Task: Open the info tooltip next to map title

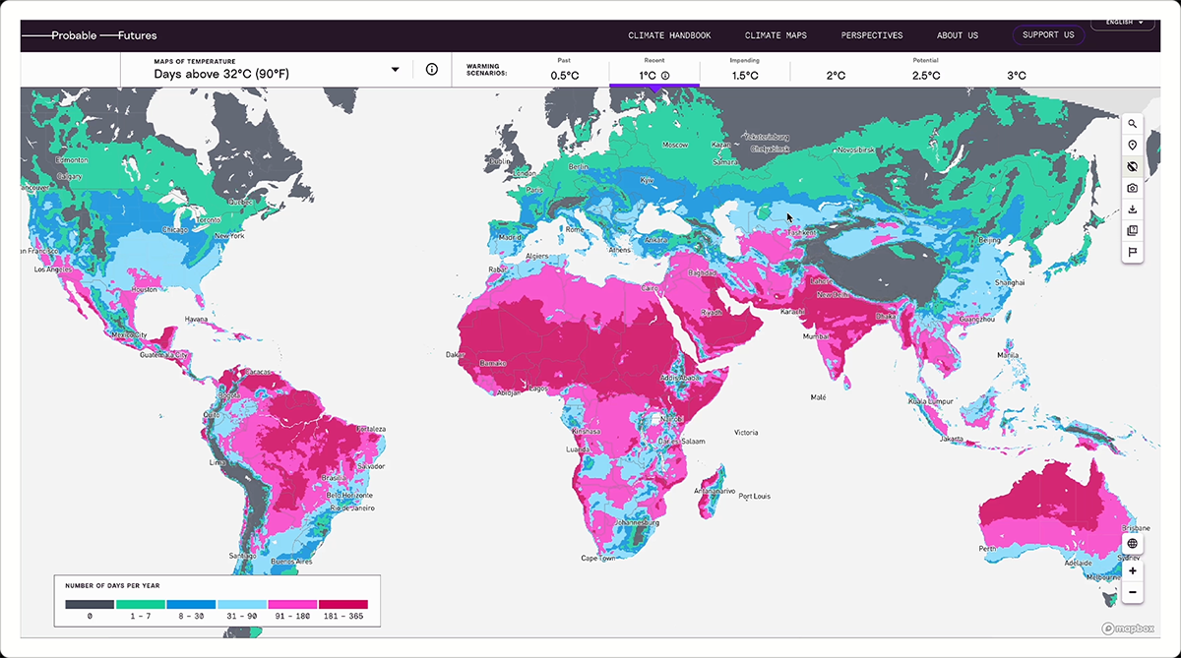Action: tap(431, 69)
